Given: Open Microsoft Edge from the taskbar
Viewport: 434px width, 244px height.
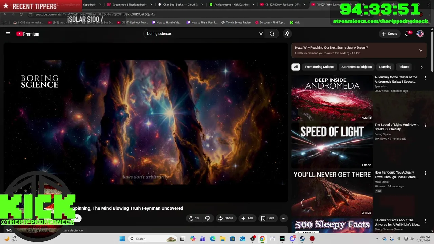Looking at the screenshot, I should (213, 239).
